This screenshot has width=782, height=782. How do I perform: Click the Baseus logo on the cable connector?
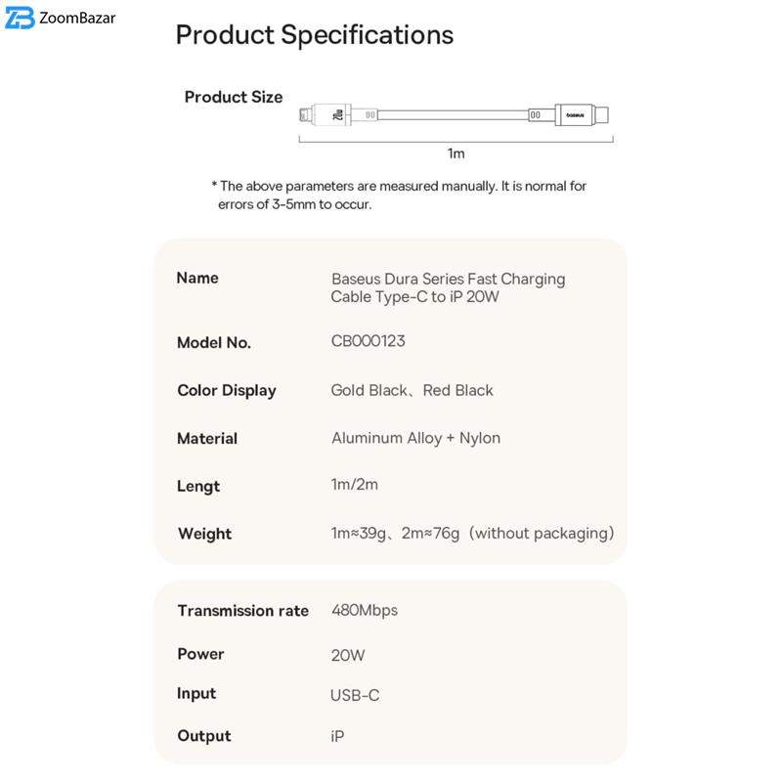[x=574, y=115]
